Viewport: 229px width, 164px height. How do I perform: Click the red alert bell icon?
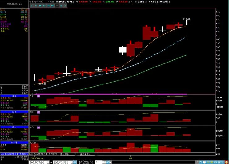pyautogui.click(x=227, y=162)
